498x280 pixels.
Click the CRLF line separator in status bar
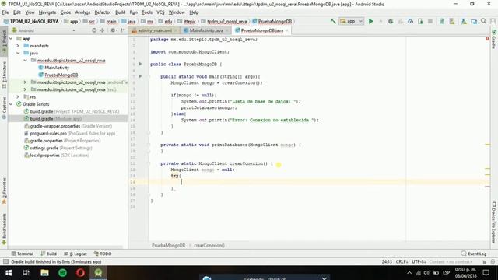point(402,261)
